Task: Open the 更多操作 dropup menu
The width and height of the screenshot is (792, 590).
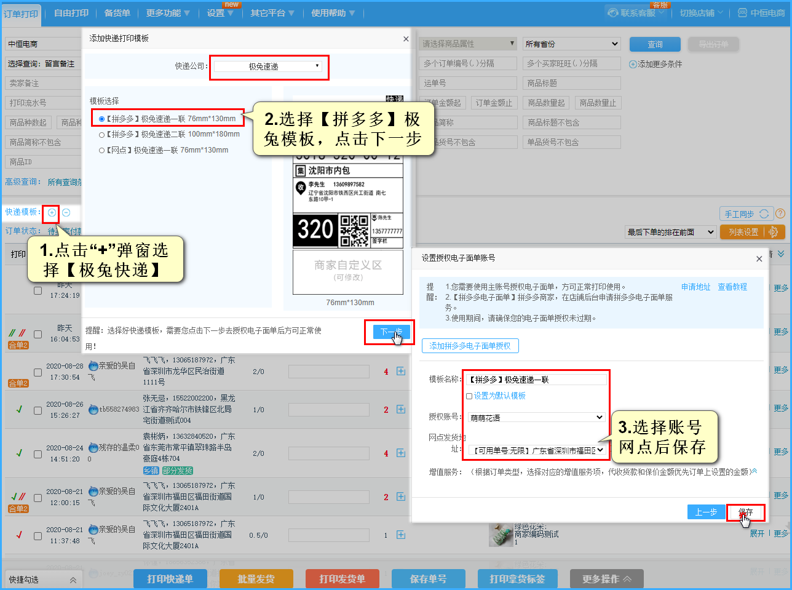Action: tap(607, 579)
